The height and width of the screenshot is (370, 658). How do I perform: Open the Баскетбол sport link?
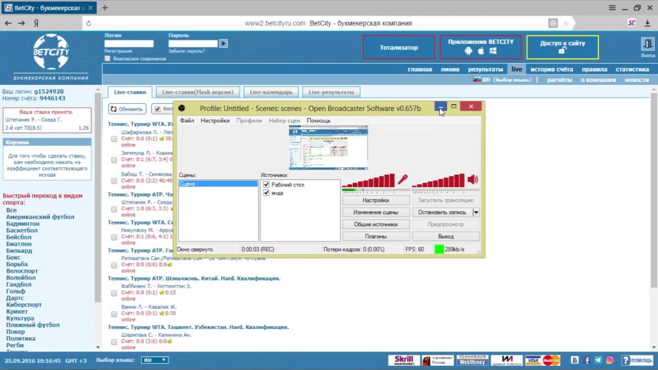pos(23,230)
